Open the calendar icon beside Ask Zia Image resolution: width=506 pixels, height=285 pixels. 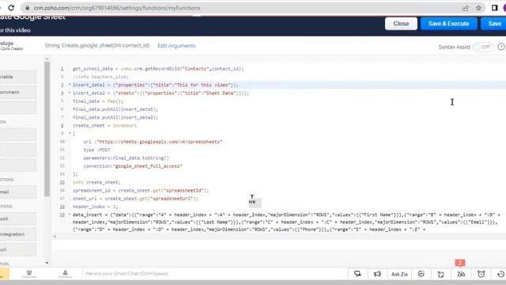click(421, 274)
